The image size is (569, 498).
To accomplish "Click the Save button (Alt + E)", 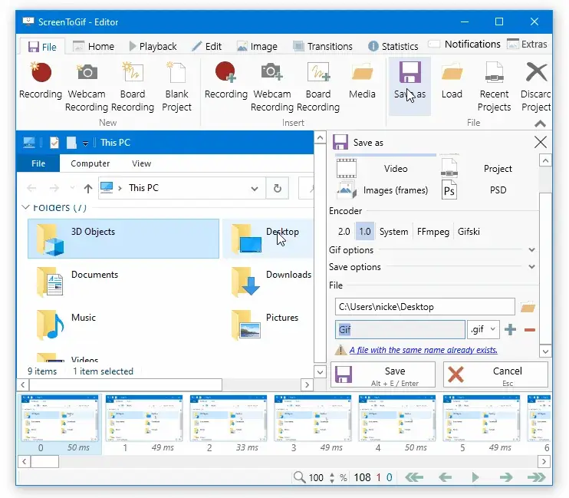I will tap(383, 375).
